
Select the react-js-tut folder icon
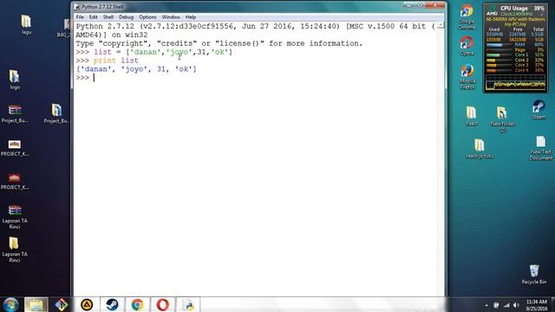pyautogui.click(x=480, y=148)
